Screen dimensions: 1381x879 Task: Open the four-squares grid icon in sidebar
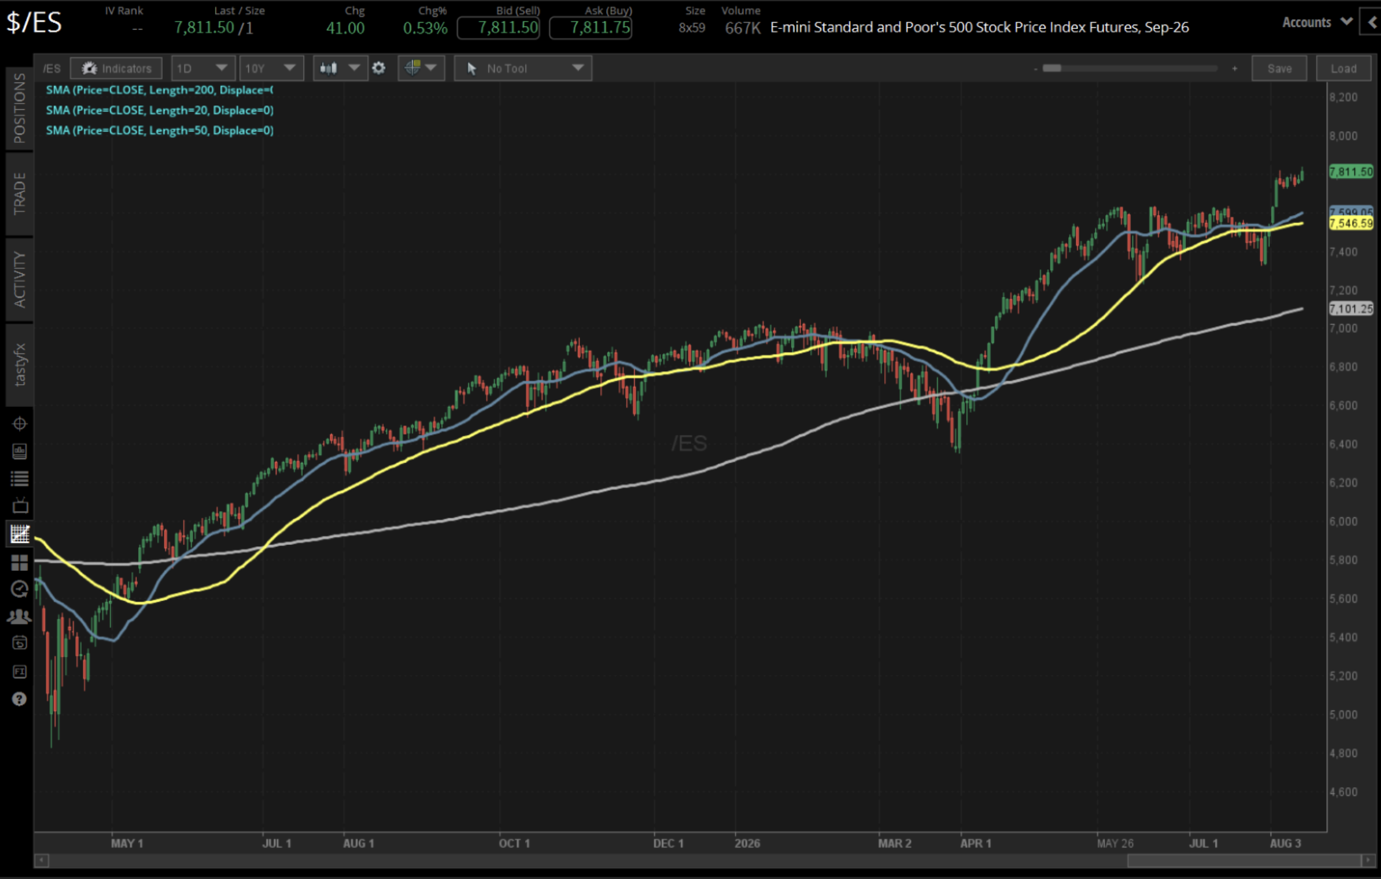coord(19,562)
